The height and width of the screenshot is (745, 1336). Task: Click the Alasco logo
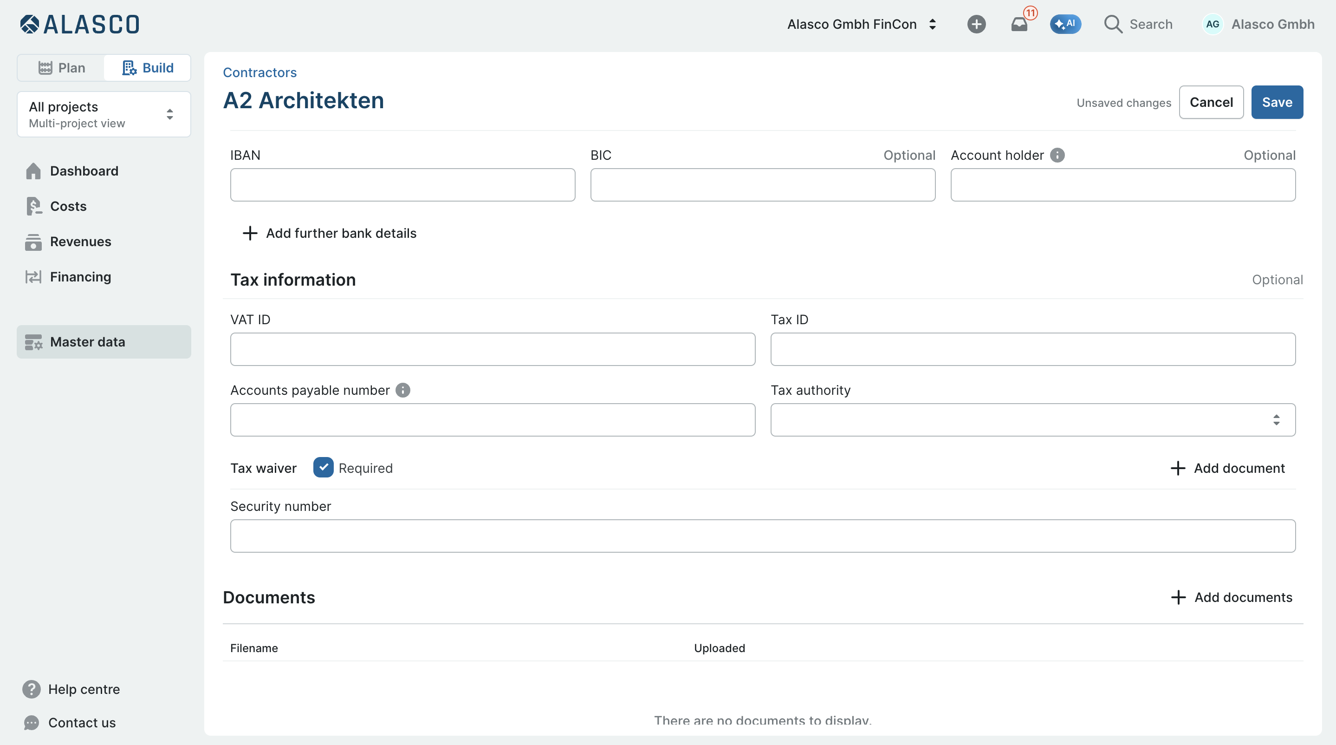[79, 24]
